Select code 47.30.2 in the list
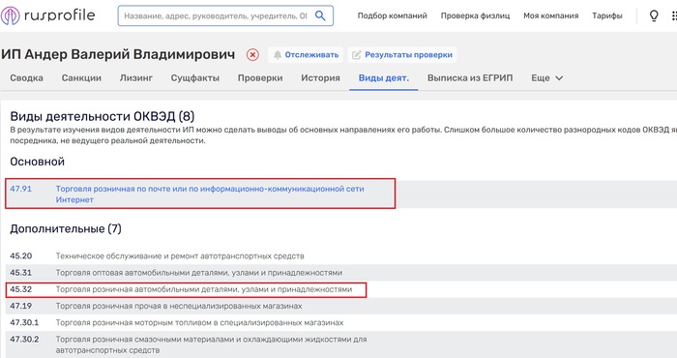 pos(24,339)
